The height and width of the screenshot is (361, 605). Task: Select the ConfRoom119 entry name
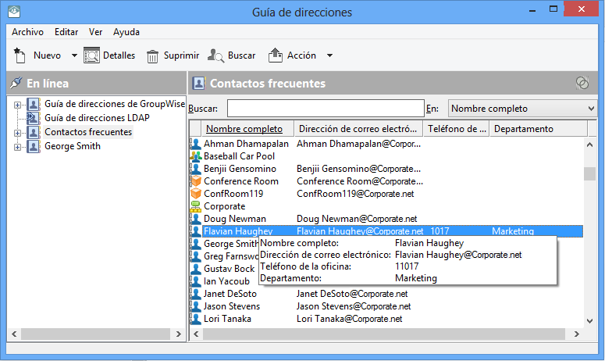pos(233,194)
